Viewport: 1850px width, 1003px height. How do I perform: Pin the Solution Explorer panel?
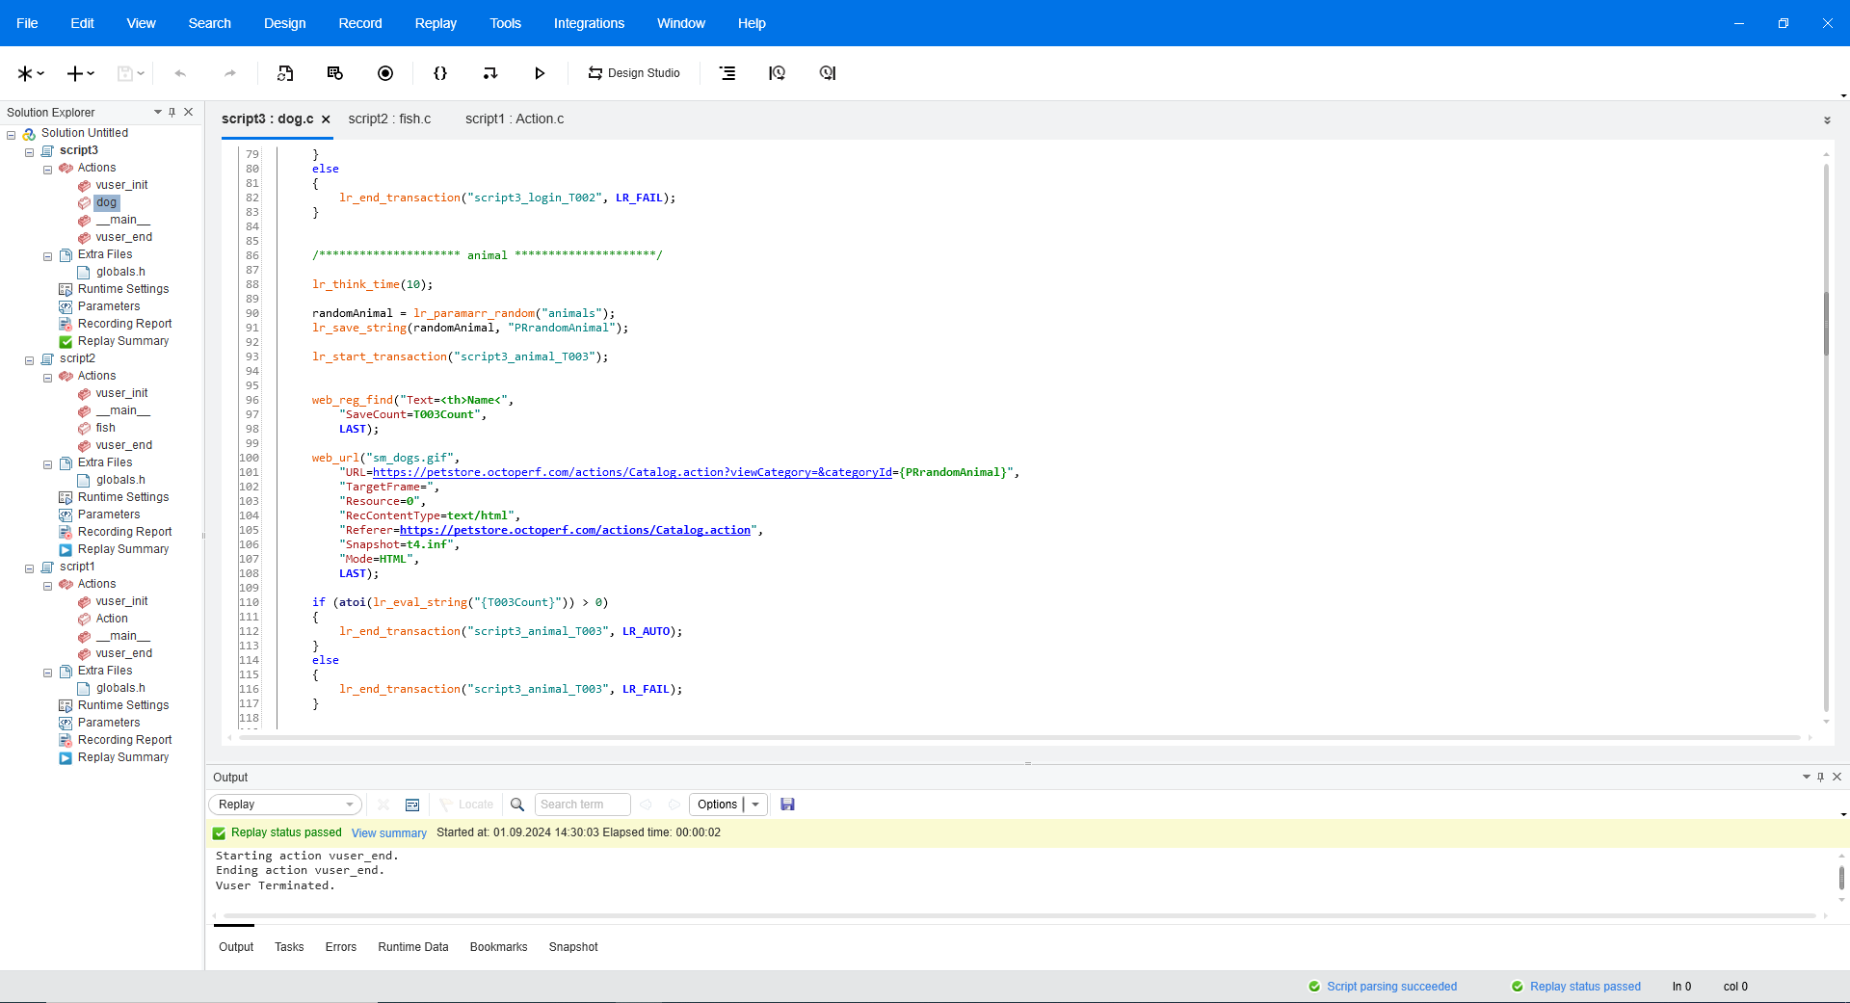tap(172, 113)
